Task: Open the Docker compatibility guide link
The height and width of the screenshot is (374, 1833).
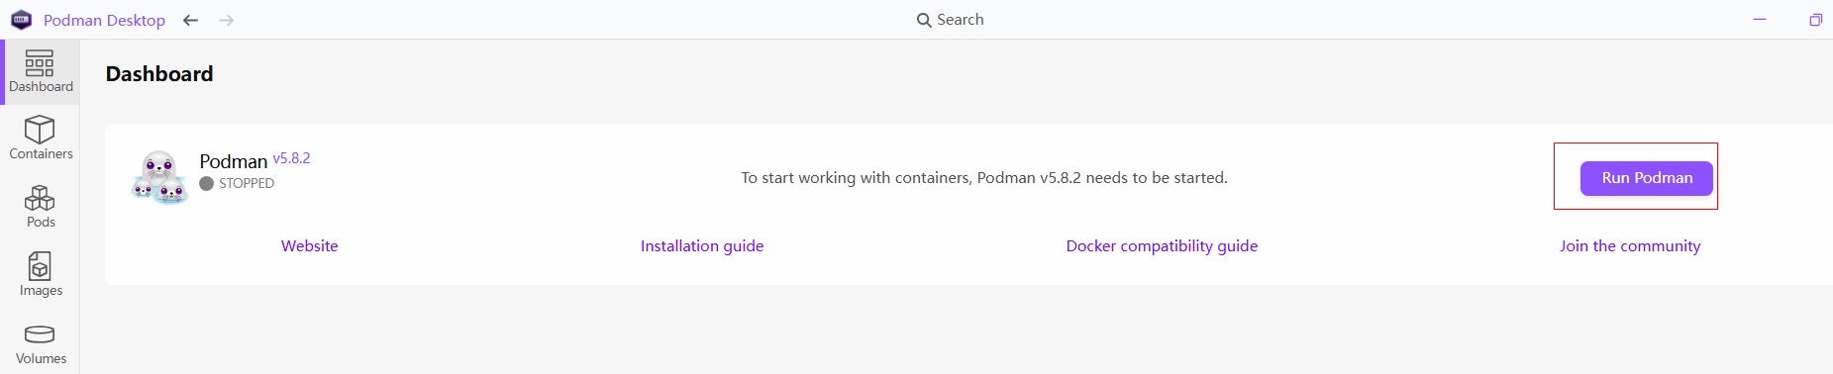Action: pyautogui.click(x=1162, y=245)
